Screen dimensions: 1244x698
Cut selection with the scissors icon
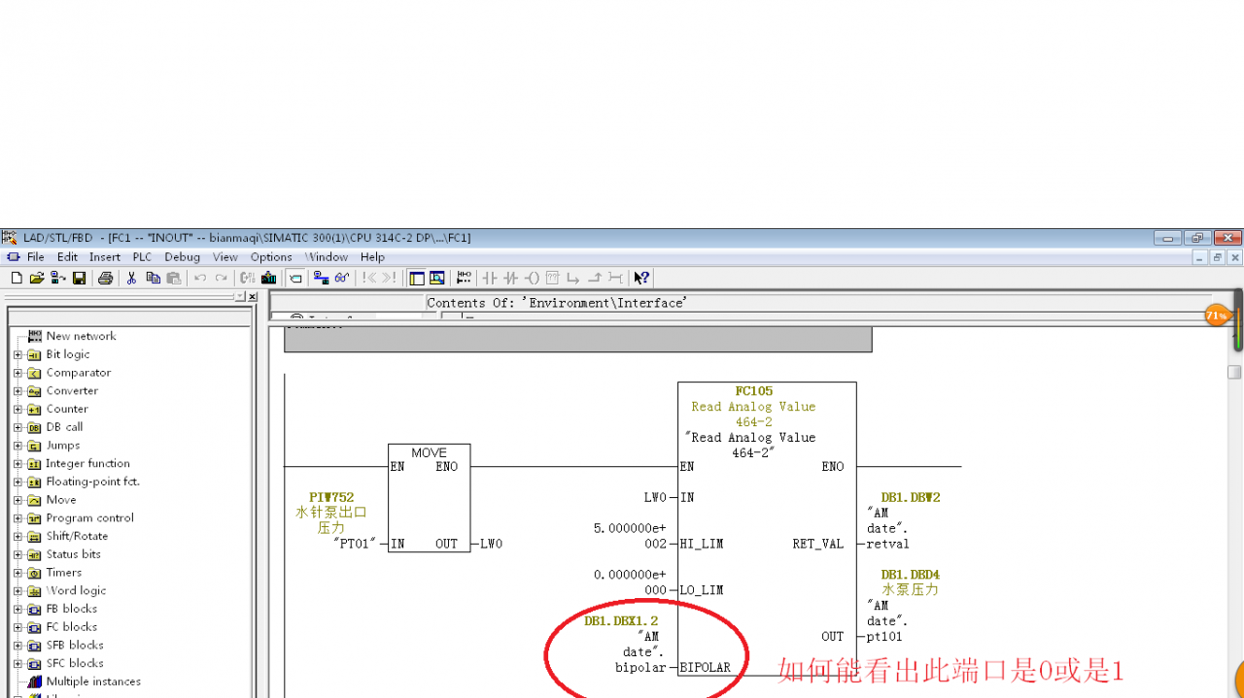pyautogui.click(x=131, y=278)
